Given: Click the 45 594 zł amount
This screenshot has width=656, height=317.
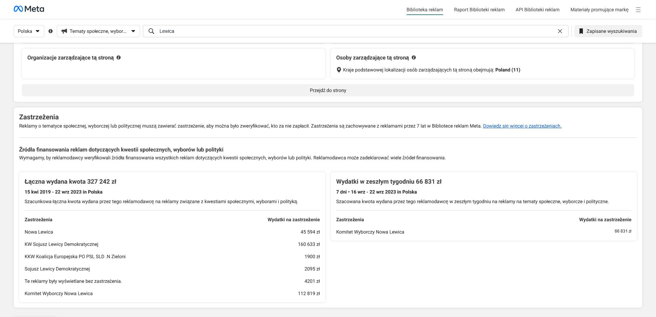Looking at the screenshot, I should point(310,232).
